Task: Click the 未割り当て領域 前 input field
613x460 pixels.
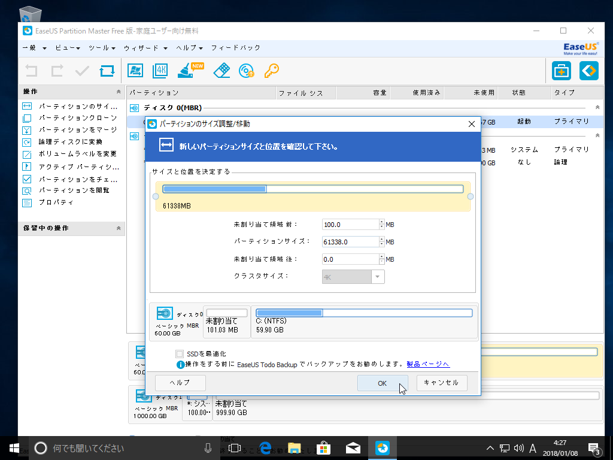Action: [350, 225]
